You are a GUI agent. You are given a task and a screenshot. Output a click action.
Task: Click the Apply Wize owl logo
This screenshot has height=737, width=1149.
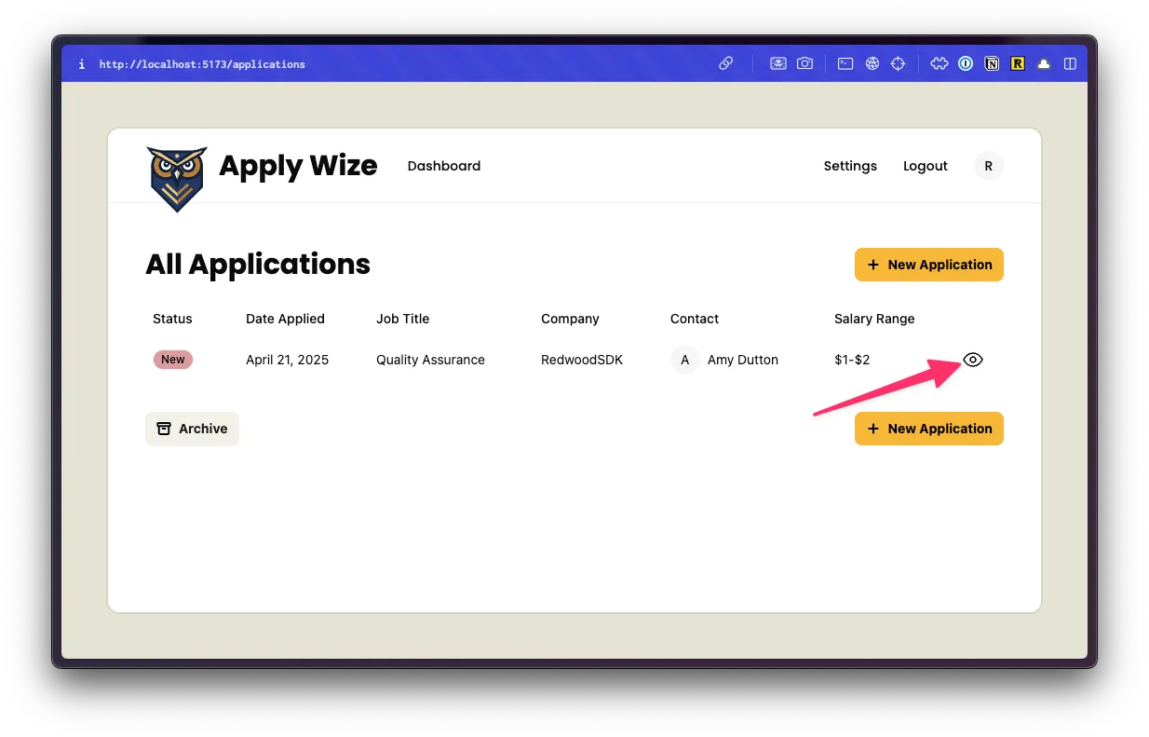tap(177, 178)
